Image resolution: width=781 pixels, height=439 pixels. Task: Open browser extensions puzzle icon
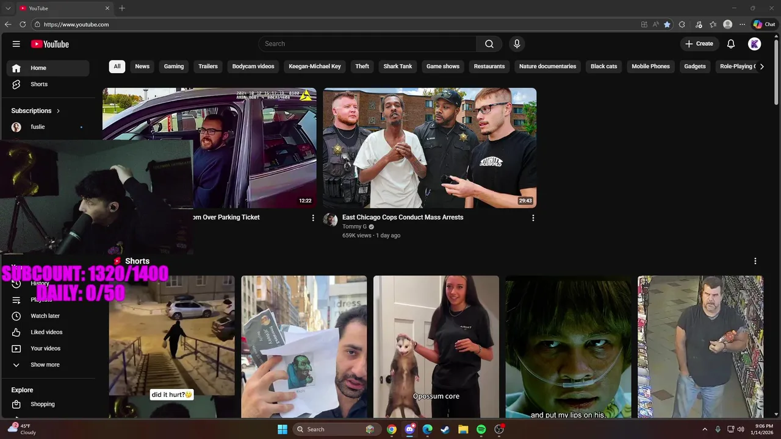point(682,24)
